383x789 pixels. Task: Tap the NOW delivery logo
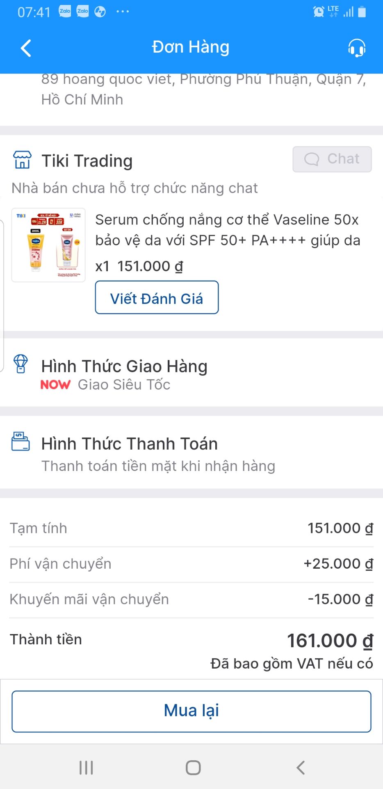tap(55, 385)
